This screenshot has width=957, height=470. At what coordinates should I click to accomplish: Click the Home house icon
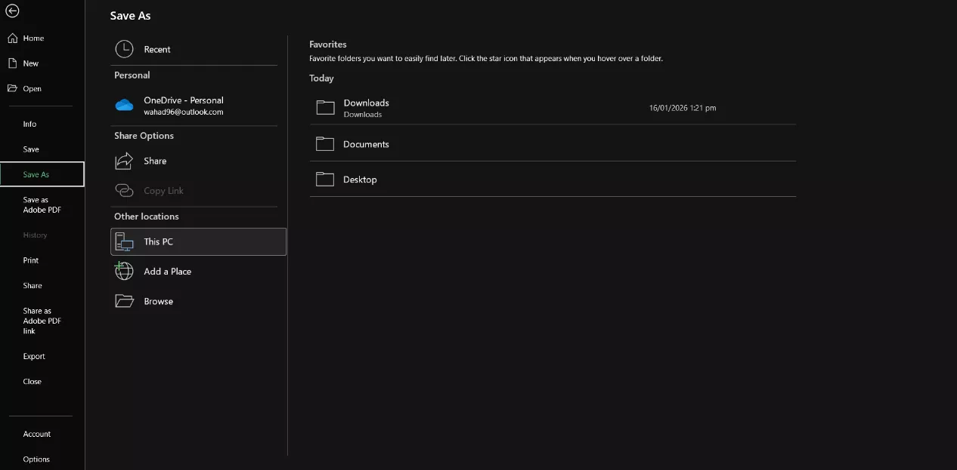click(12, 38)
